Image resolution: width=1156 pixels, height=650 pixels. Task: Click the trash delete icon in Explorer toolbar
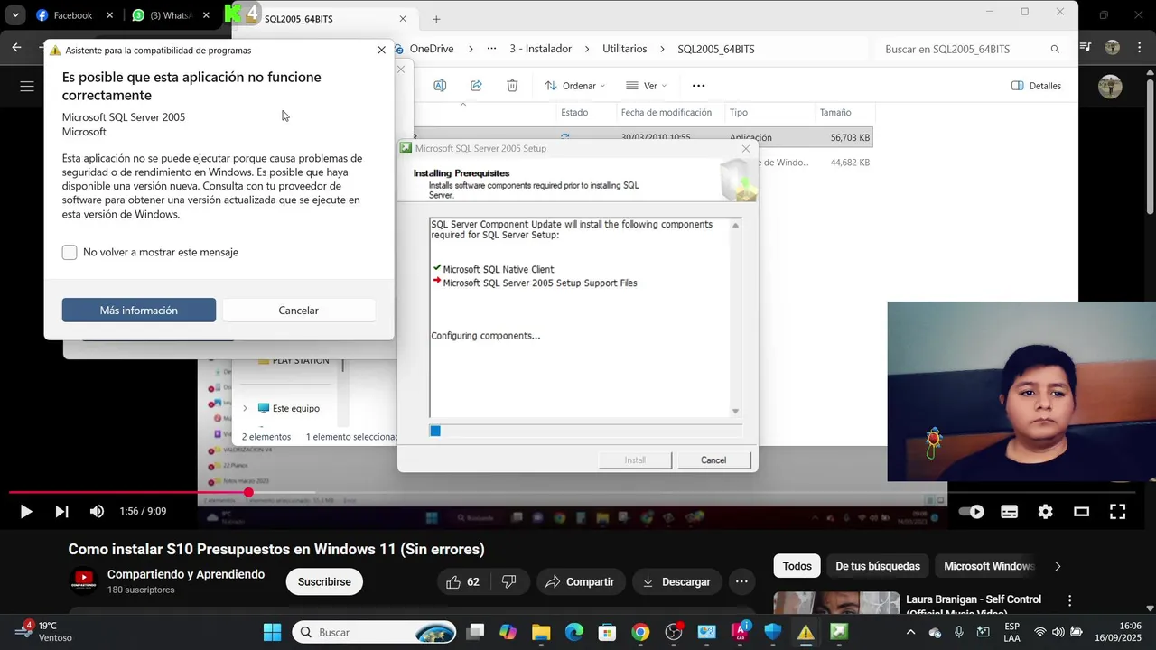pyautogui.click(x=512, y=86)
